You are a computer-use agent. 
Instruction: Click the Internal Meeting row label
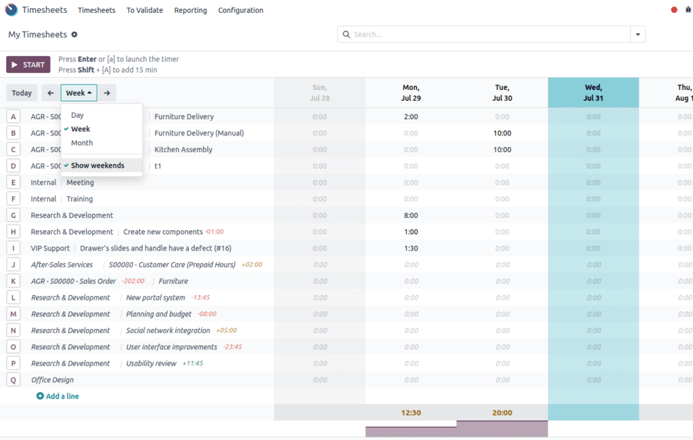tap(62, 182)
